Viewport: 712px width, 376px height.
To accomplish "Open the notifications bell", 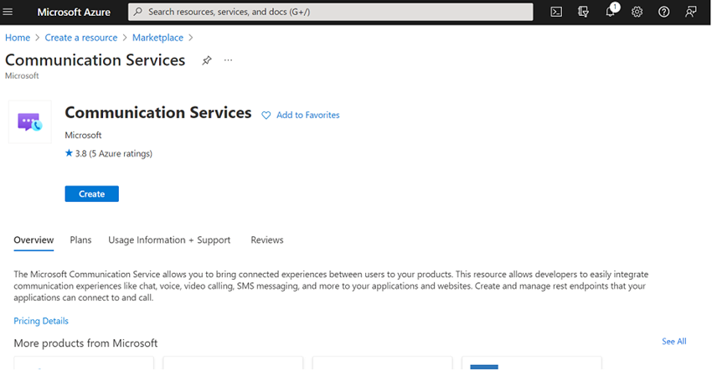I will [x=611, y=11].
